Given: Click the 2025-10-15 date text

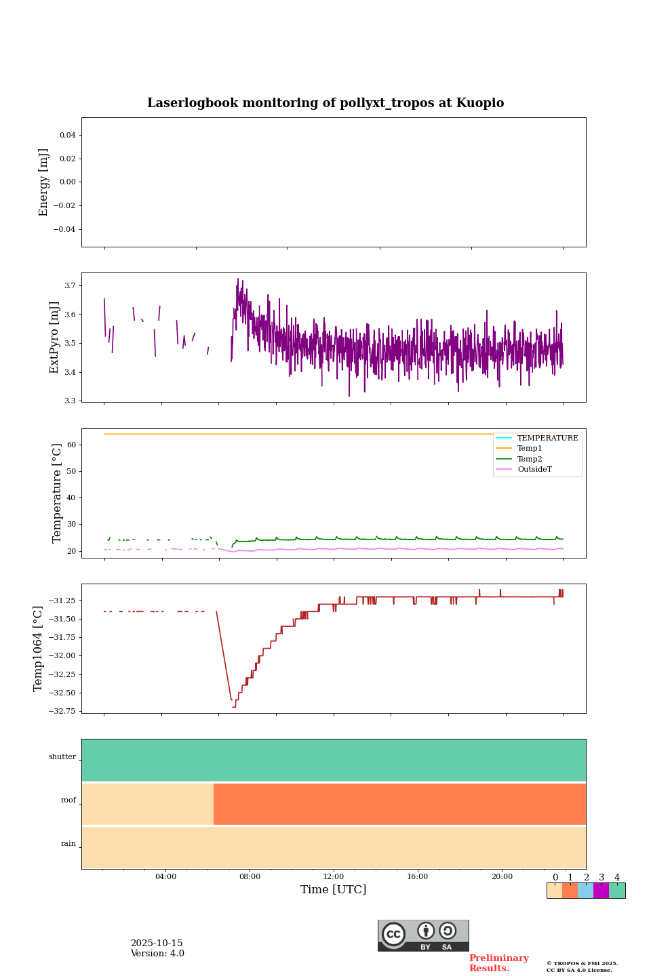Looking at the screenshot, I should point(157,943).
